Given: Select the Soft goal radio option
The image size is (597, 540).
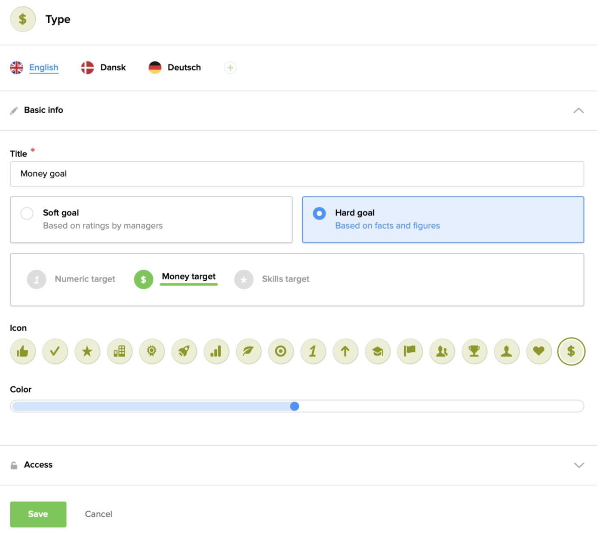Looking at the screenshot, I should (27, 213).
